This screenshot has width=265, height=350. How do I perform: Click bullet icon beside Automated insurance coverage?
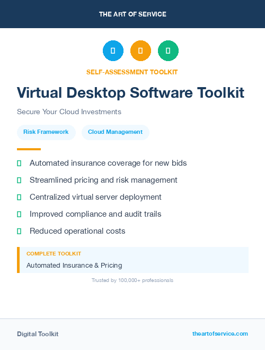(19, 163)
